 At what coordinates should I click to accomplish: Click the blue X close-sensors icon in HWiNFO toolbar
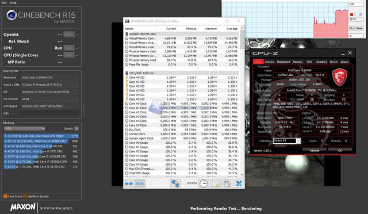239,184
